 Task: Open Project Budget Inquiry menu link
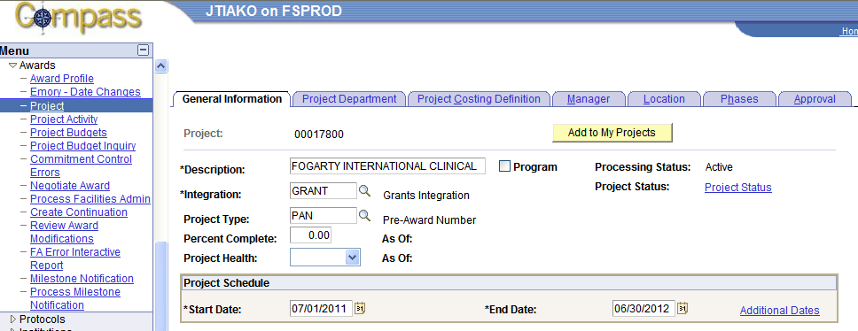(x=83, y=146)
